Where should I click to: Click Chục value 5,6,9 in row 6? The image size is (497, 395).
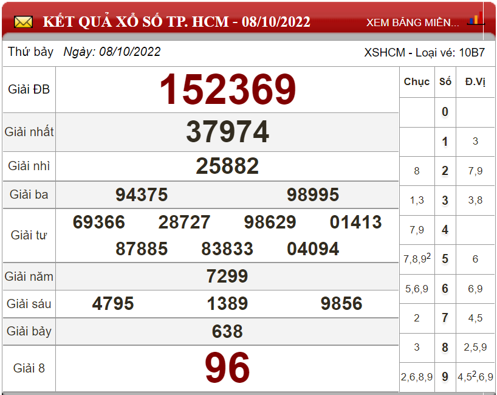416,289
